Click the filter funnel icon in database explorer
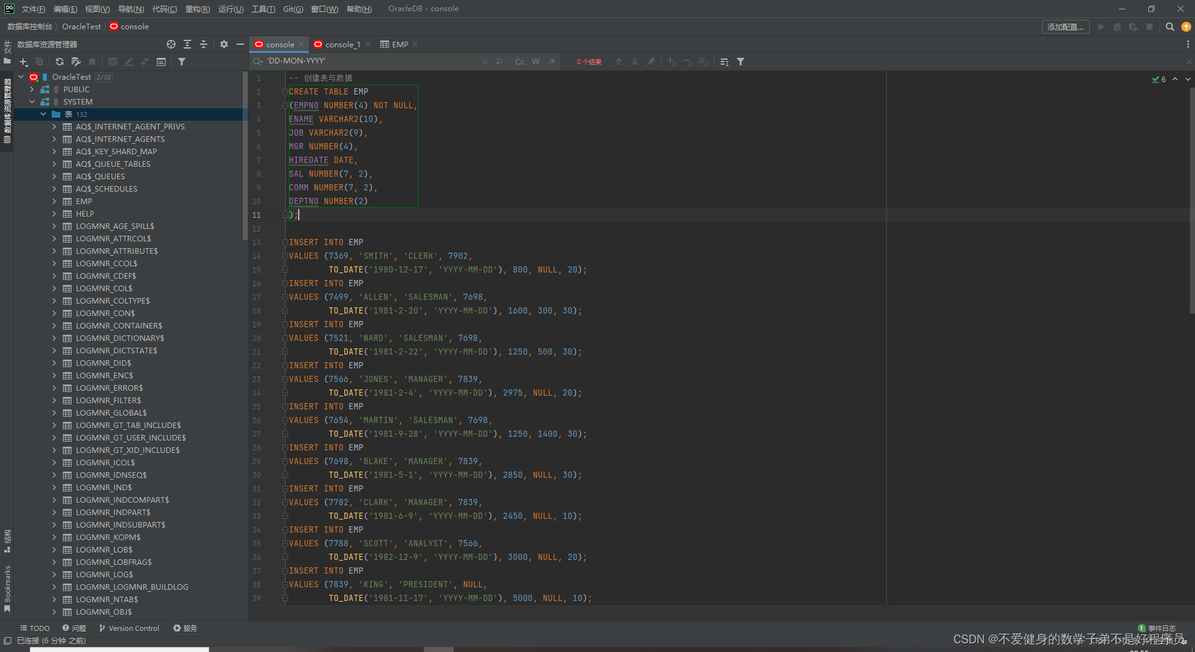1195x652 pixels. [182, 62]
